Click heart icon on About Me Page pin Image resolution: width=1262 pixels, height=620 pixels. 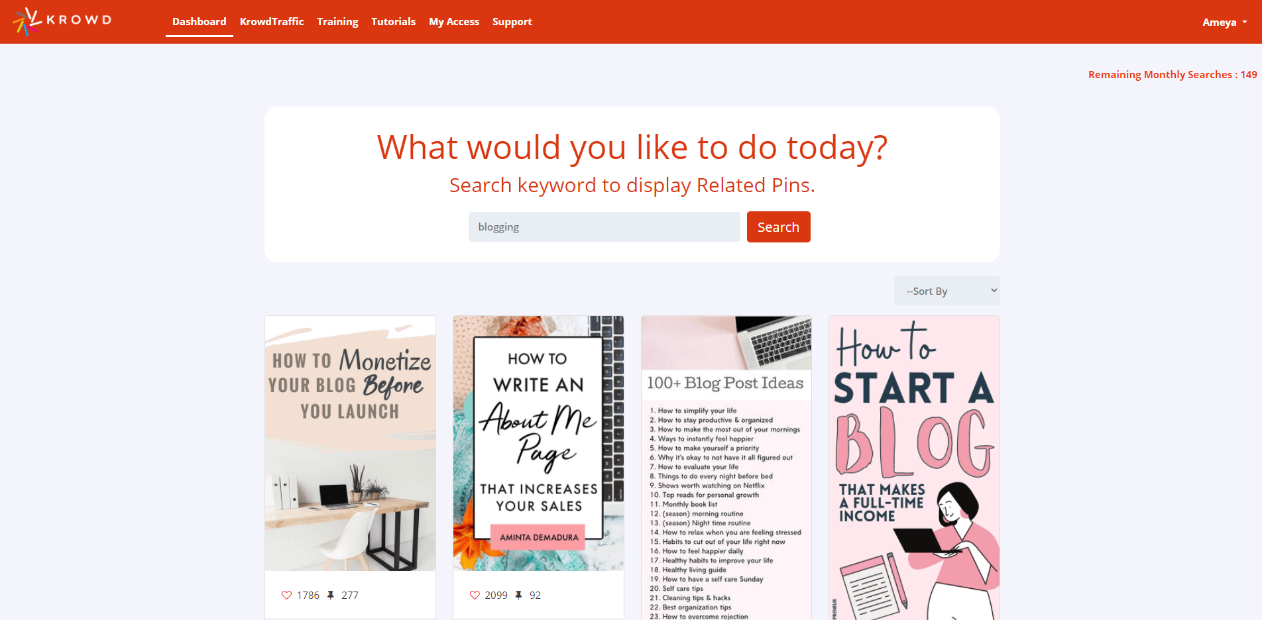coord(475,595)
